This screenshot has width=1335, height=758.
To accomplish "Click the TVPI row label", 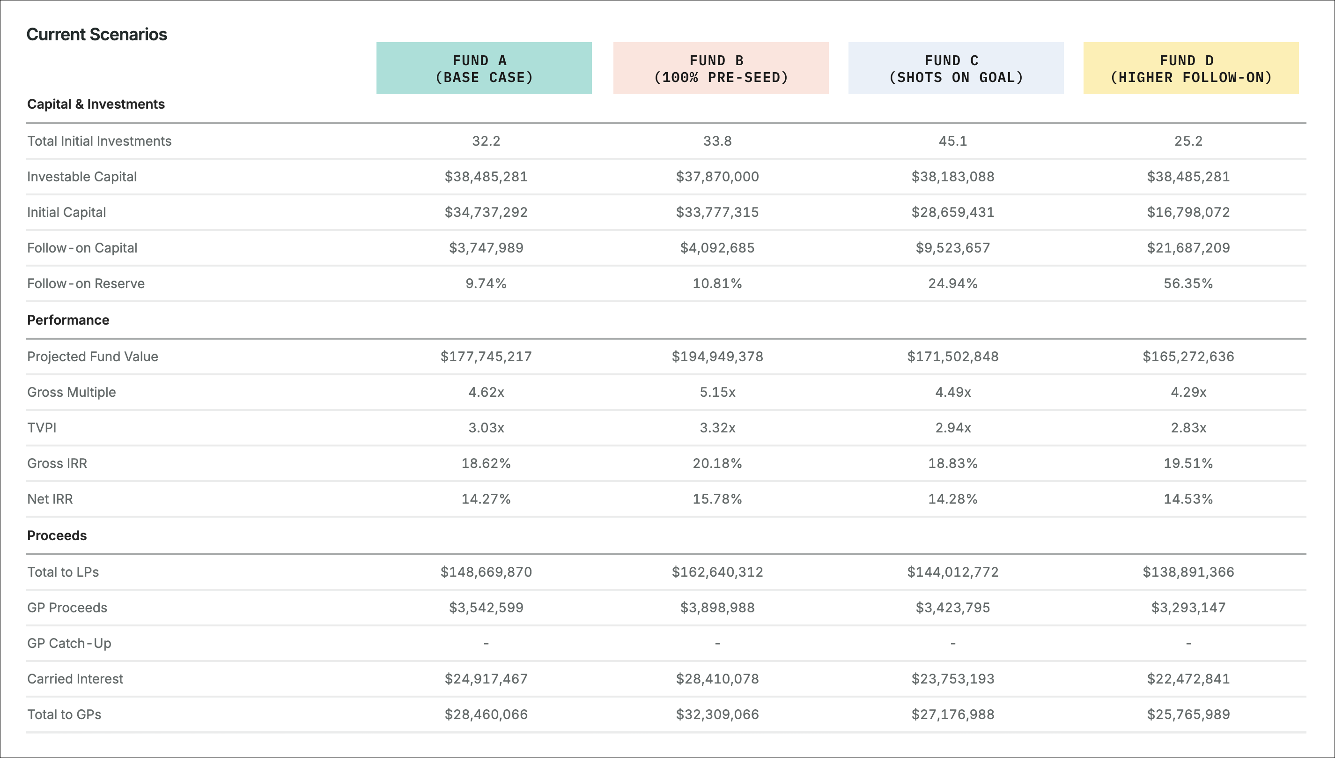I will tap(42, 428).
